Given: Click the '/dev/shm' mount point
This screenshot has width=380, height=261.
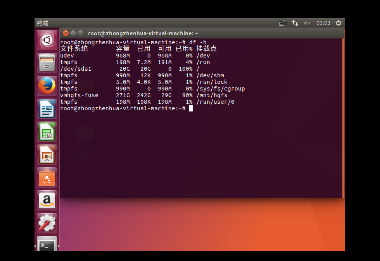Looking at the screenshot, I should coord(210,75).
